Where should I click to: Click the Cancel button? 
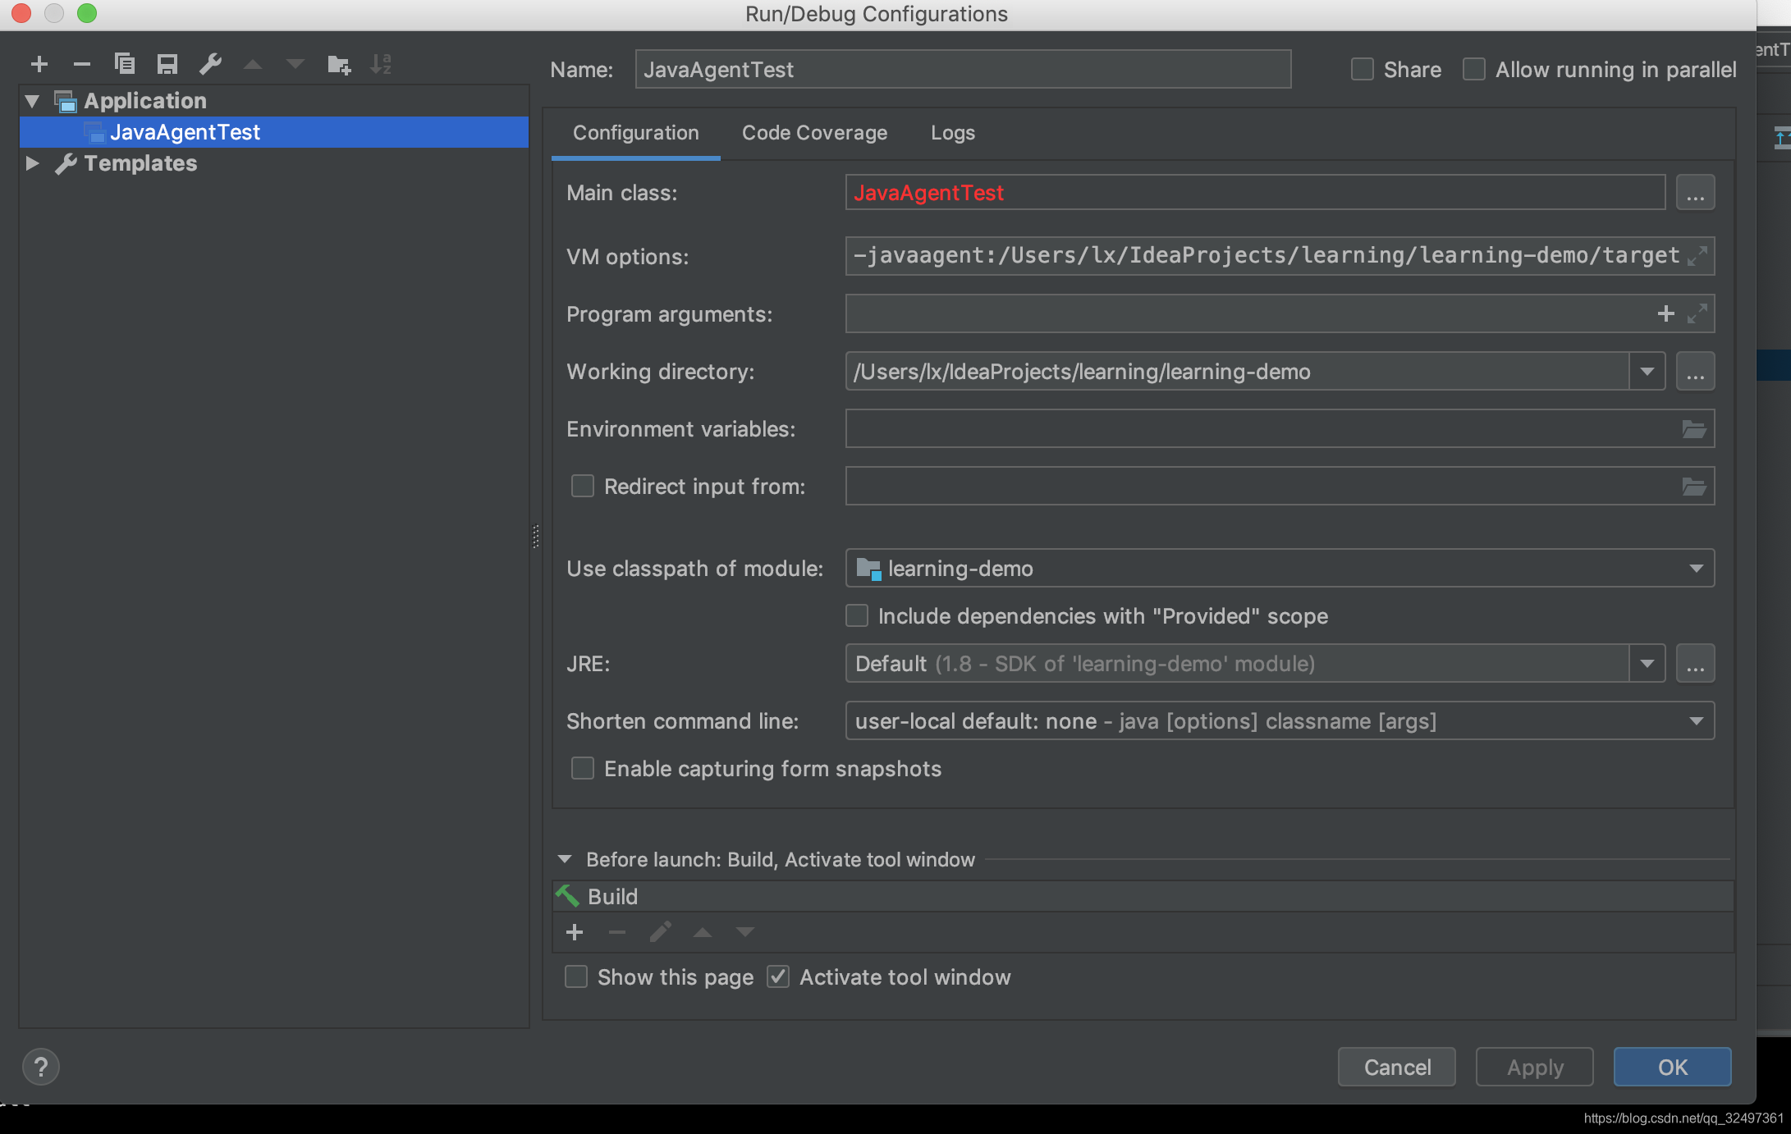pyautogui.click(x=1397, y=1067)
